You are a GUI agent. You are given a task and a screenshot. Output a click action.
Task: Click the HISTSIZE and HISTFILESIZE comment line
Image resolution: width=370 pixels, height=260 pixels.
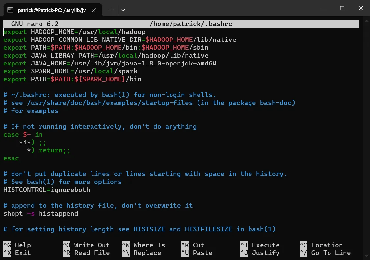point(140,229)
